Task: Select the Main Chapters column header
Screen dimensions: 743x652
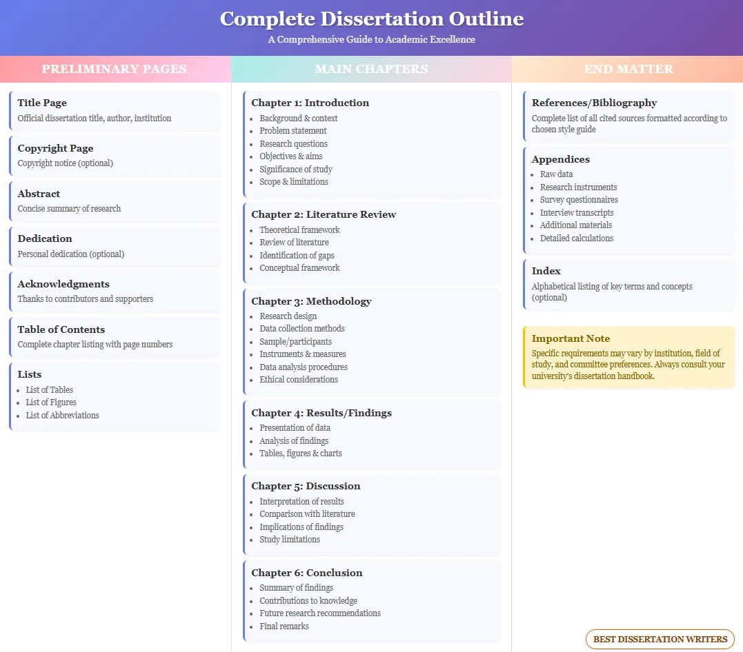Action: coord(371,69)
